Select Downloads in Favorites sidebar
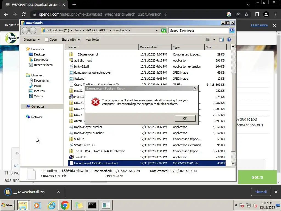The height and width of the screenshot is (211, 281). (38, 60)
